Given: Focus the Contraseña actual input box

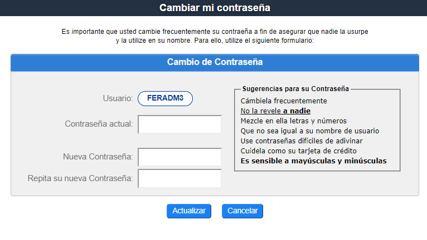Looking at the screenshot, I should coord(179,124).
